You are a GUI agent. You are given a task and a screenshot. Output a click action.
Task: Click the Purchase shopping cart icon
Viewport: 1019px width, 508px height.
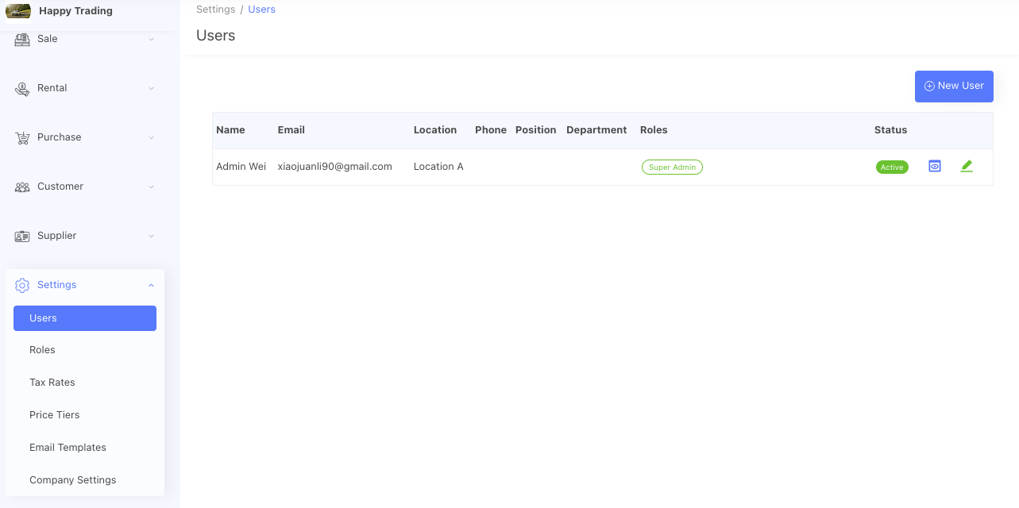tap(22, 137)
